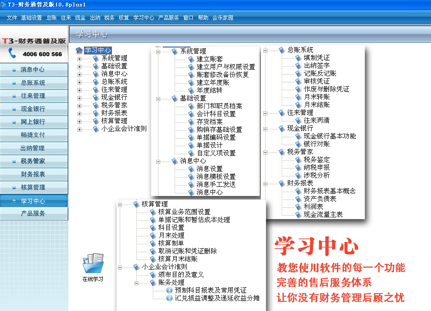Click the book icon beside 科目设置
This screenshot has width=431, height=311.
pyautogui.click(x=153, y=227)
